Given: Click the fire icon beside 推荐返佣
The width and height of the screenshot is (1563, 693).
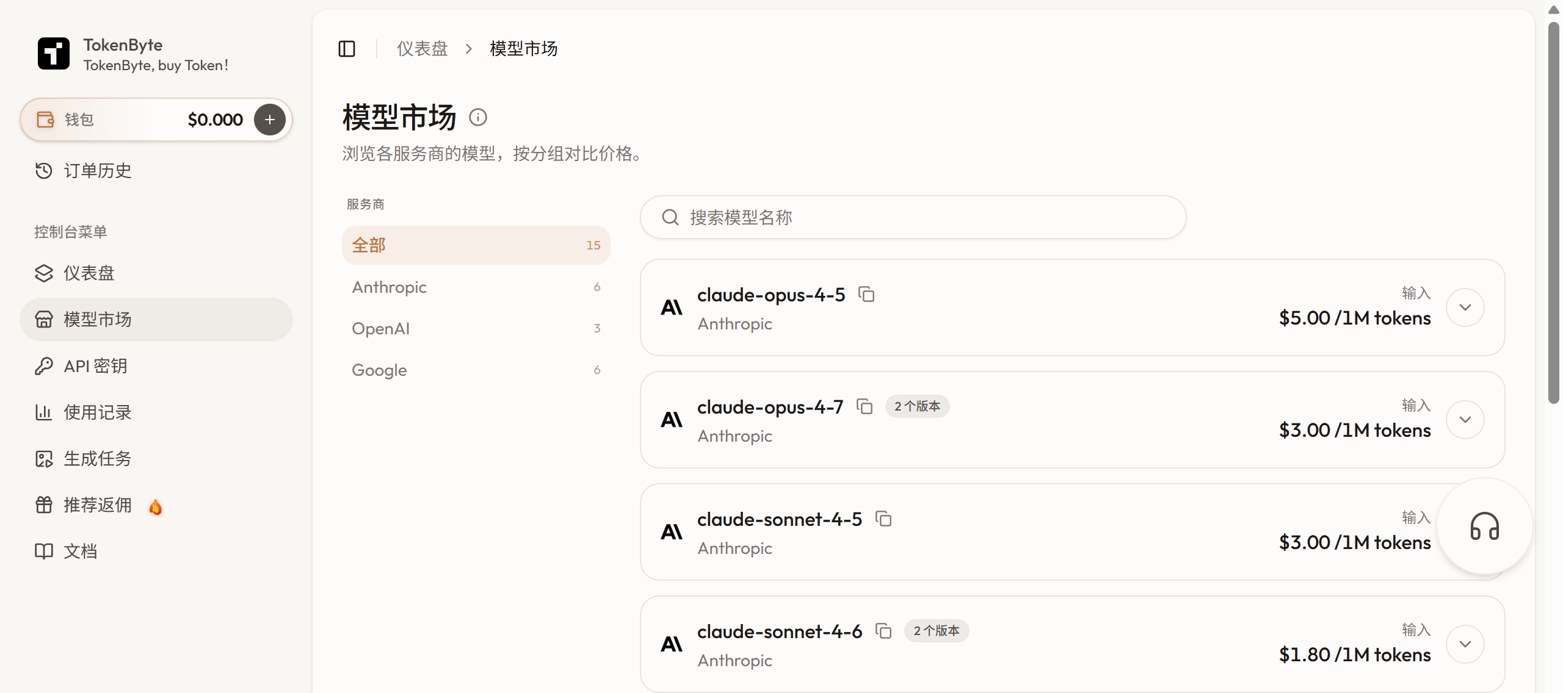Looking at the screenshot, I should pos(156,506).
